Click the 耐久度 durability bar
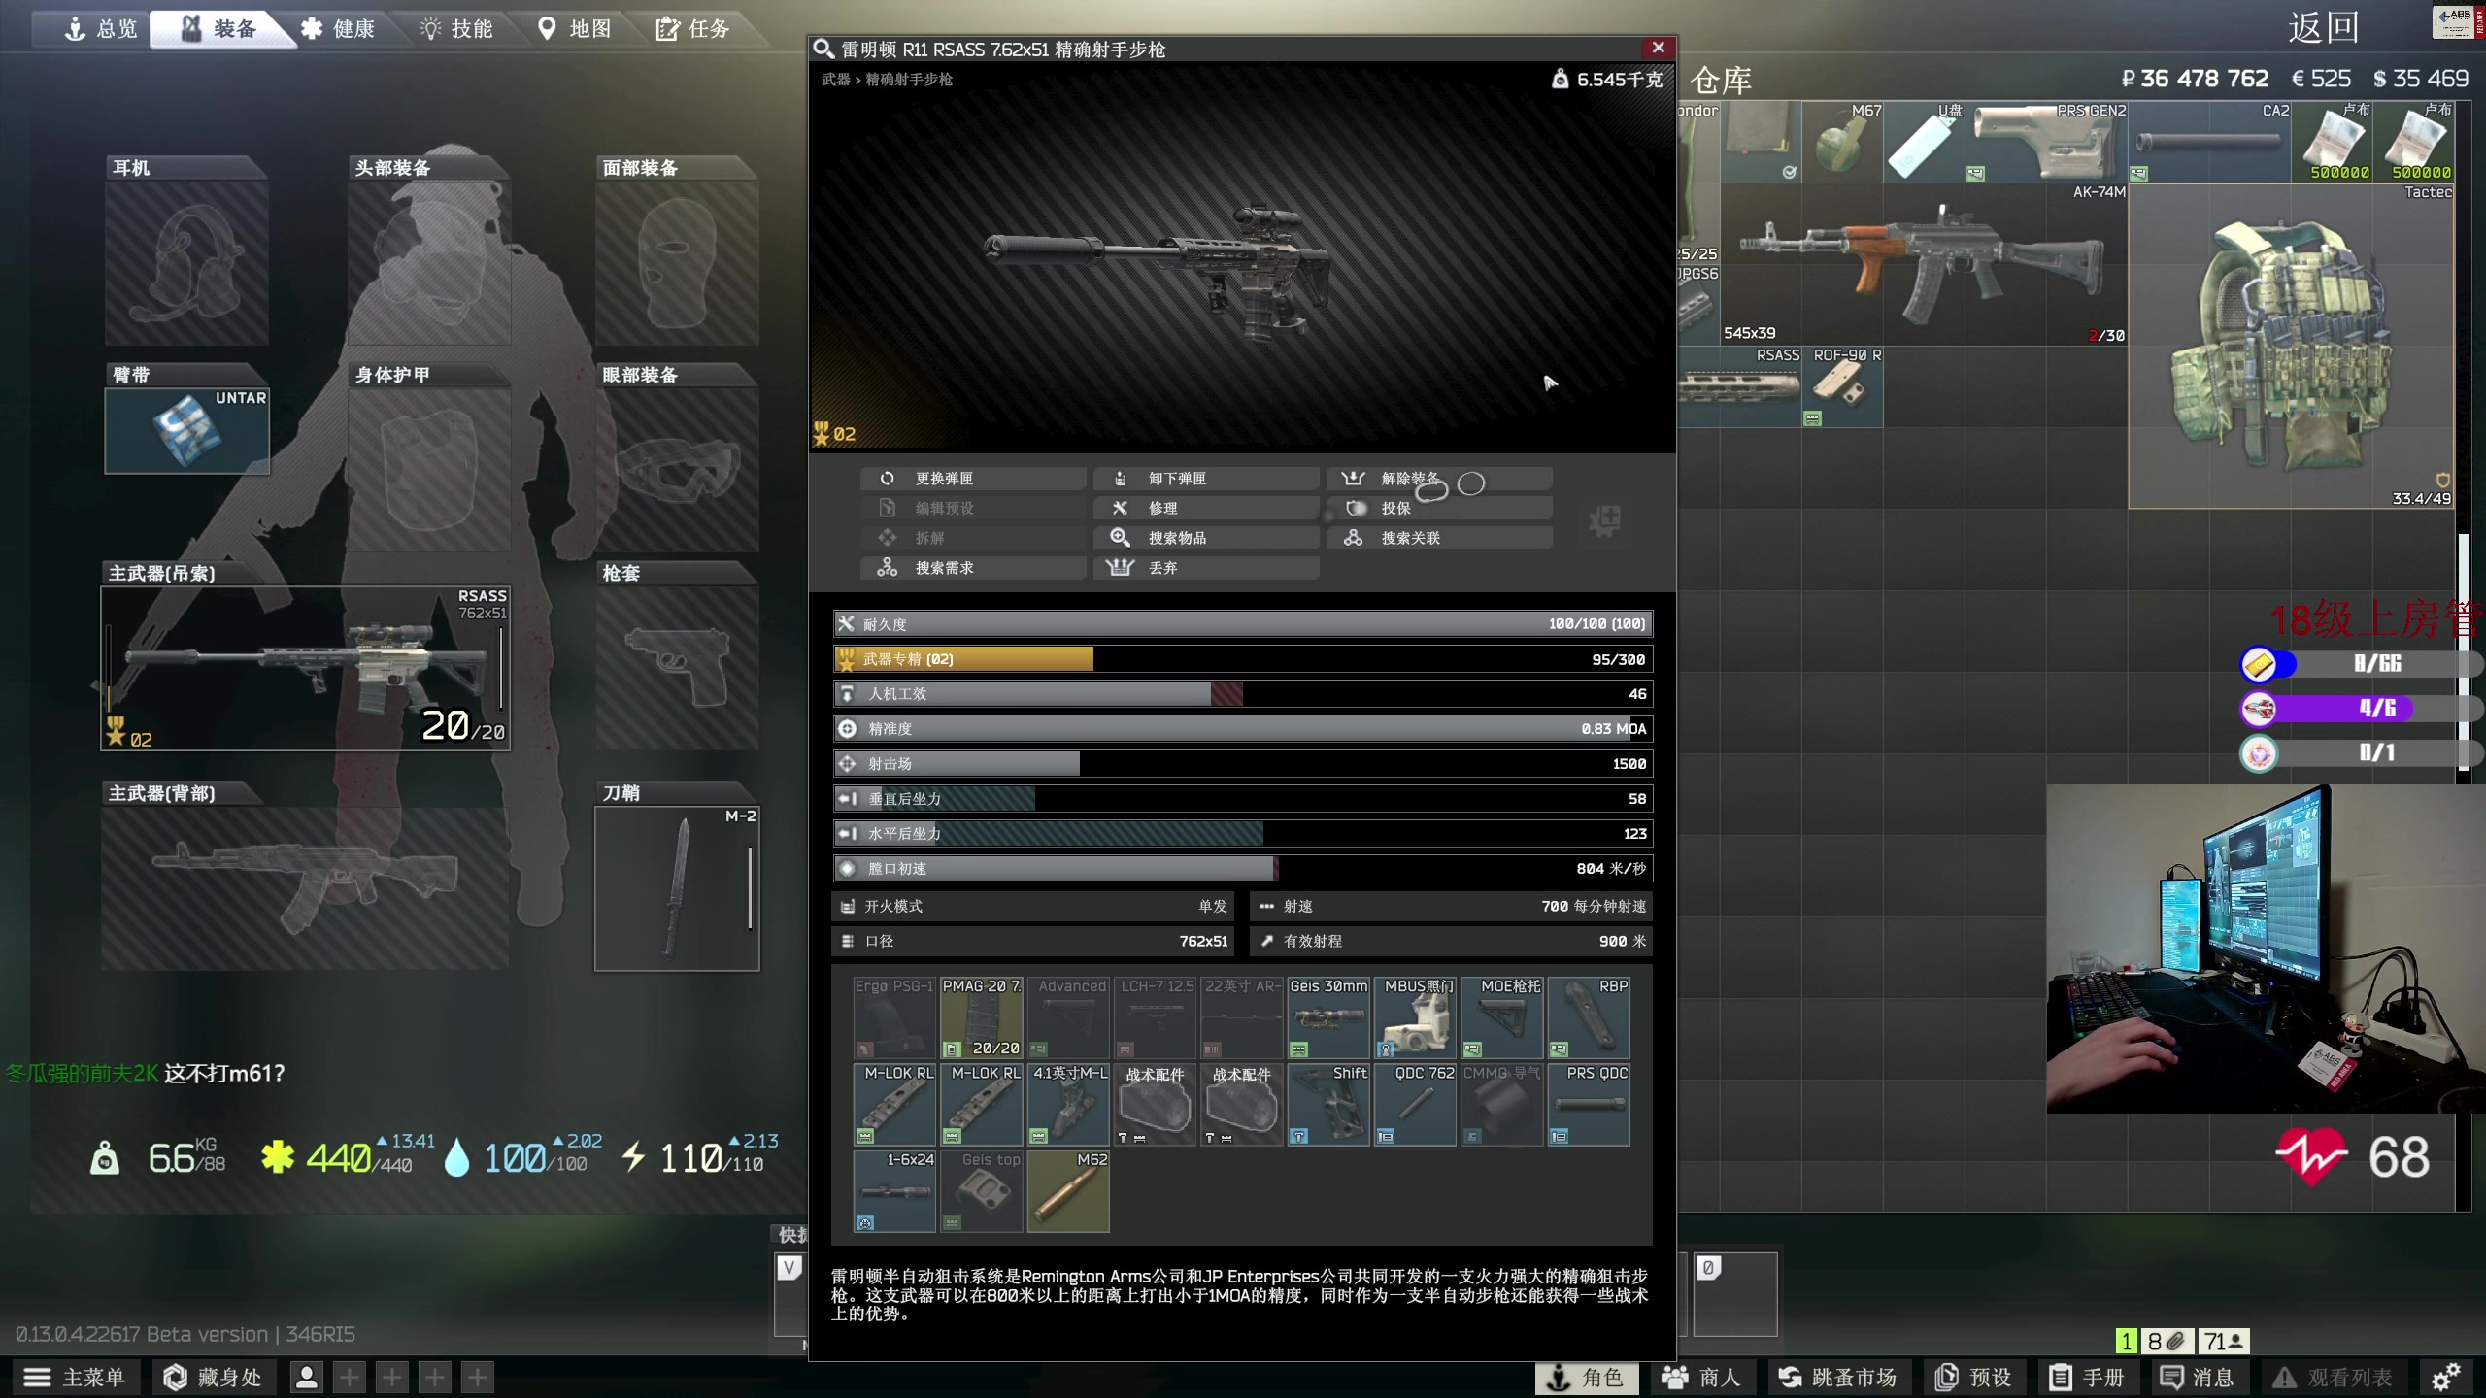 [x=1243, y=624]
